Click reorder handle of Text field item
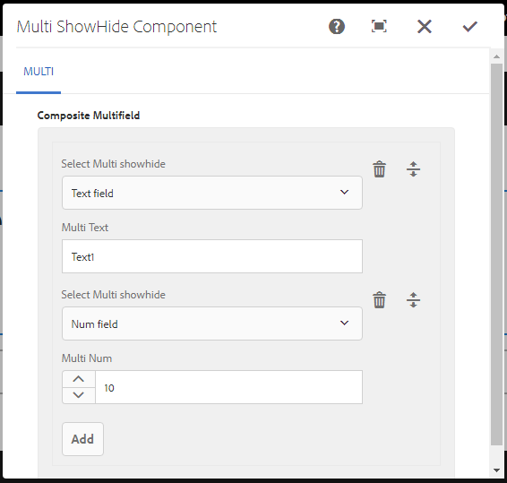Screen dimensions: 507x483 [413, 169]
